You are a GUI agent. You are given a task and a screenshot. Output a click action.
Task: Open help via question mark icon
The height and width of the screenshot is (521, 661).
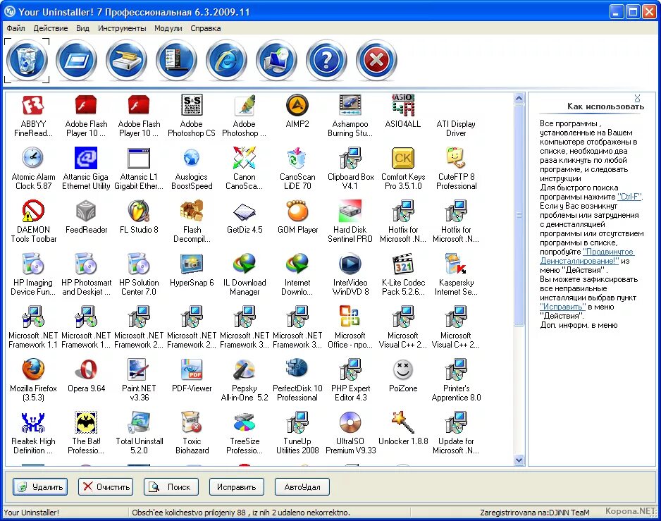click(327, 61)
